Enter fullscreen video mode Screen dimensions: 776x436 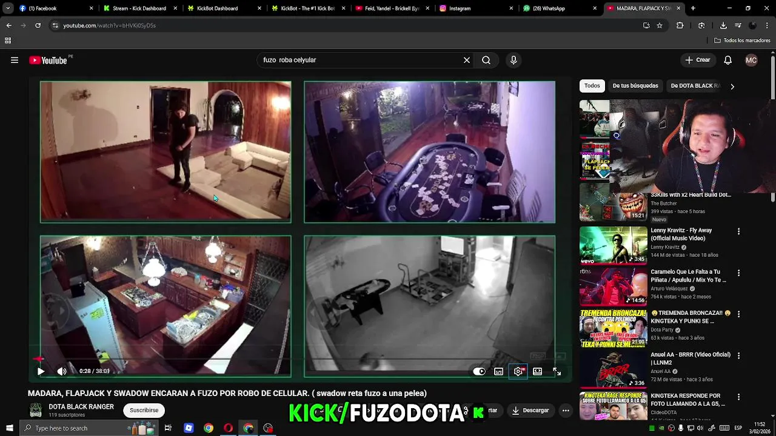pos(557,371)
